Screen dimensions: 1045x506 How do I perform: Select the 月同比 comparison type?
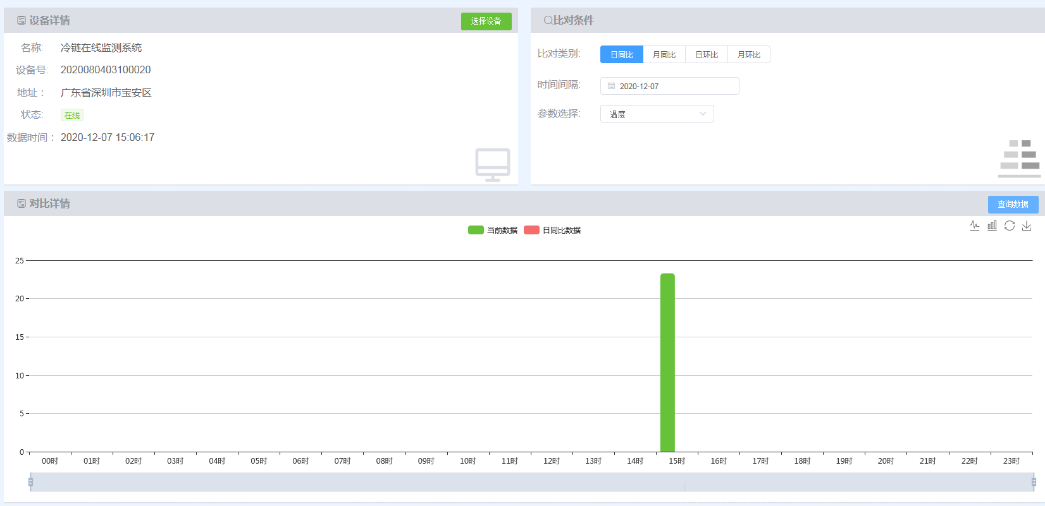pyautogui.click(x=664, y=55)
